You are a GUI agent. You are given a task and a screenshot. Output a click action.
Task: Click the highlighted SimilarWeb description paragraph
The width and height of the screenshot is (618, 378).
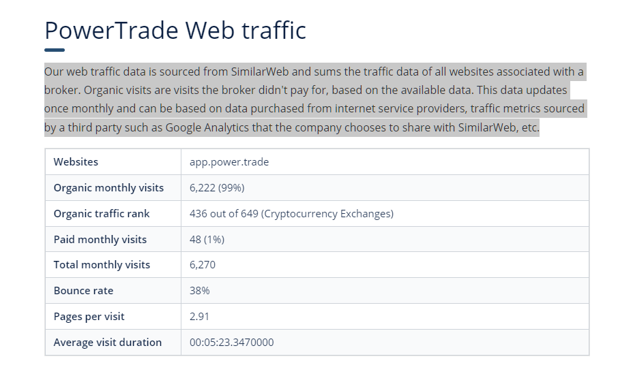coord(314,99)
